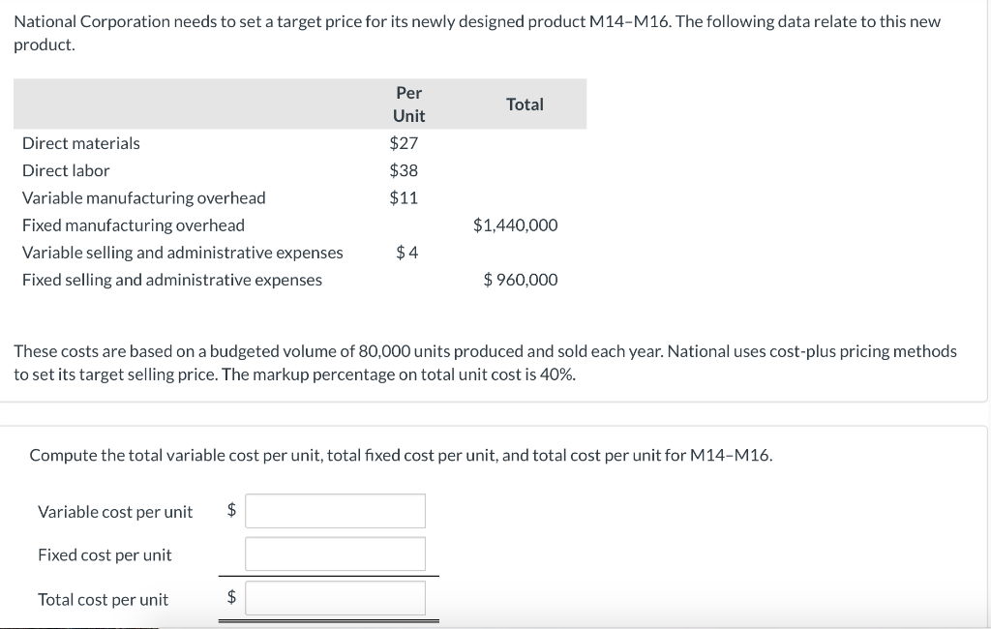Select the National Corporation problem statement text
The width and height of the screenshot is (991, 629).
pyautogui.click(x=478, y=21)
